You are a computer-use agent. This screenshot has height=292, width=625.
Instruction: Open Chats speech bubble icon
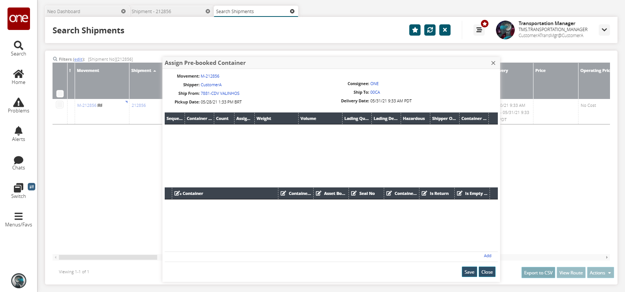(18, 160)
